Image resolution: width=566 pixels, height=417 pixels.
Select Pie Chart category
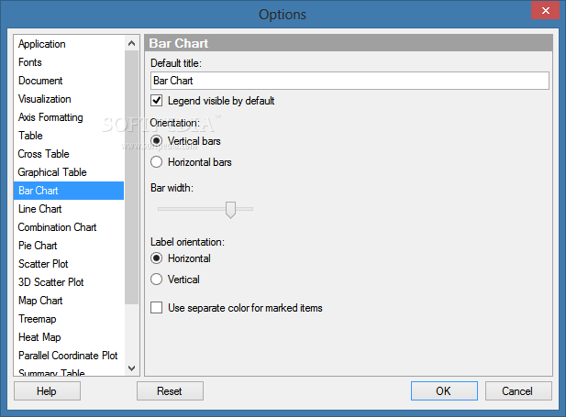pyautogui.click(x=69, y=246)
